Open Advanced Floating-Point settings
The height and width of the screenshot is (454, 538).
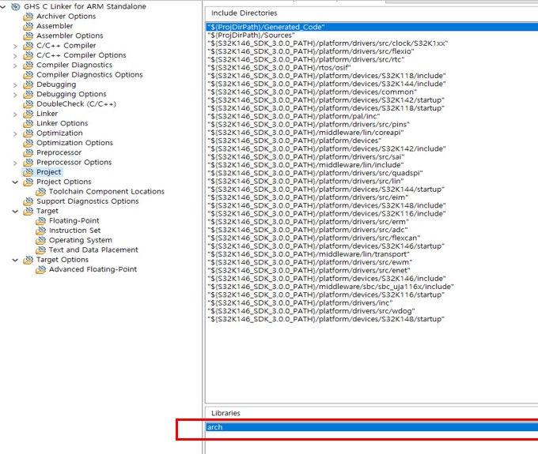93,269
